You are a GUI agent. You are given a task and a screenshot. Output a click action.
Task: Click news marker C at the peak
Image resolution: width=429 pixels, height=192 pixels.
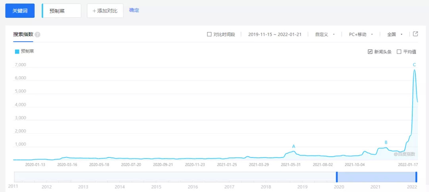point(414,65)
